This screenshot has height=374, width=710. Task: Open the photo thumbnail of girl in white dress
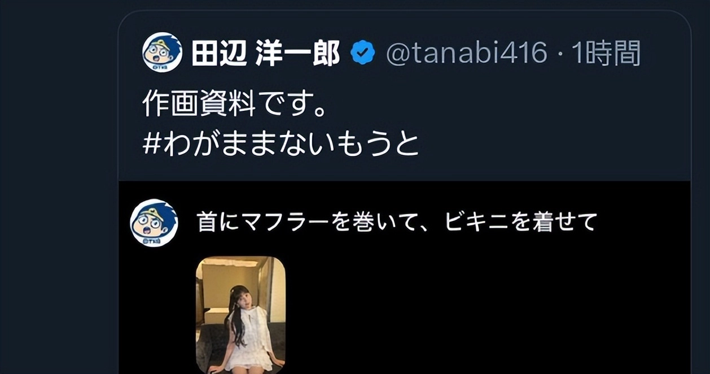(240, 315)
